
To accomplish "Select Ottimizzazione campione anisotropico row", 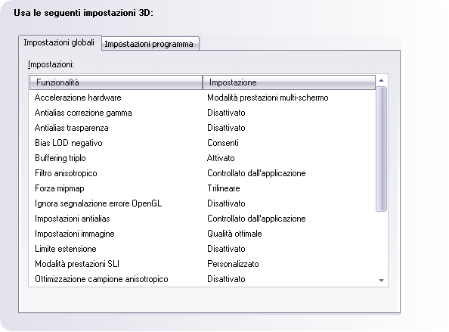I will [203, 279].
